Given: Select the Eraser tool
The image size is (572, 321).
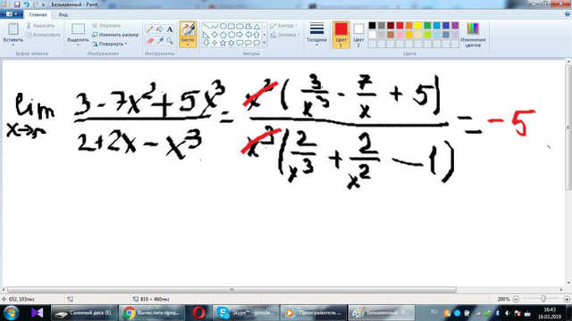Looking at the screenshot, I should [149, 41].
